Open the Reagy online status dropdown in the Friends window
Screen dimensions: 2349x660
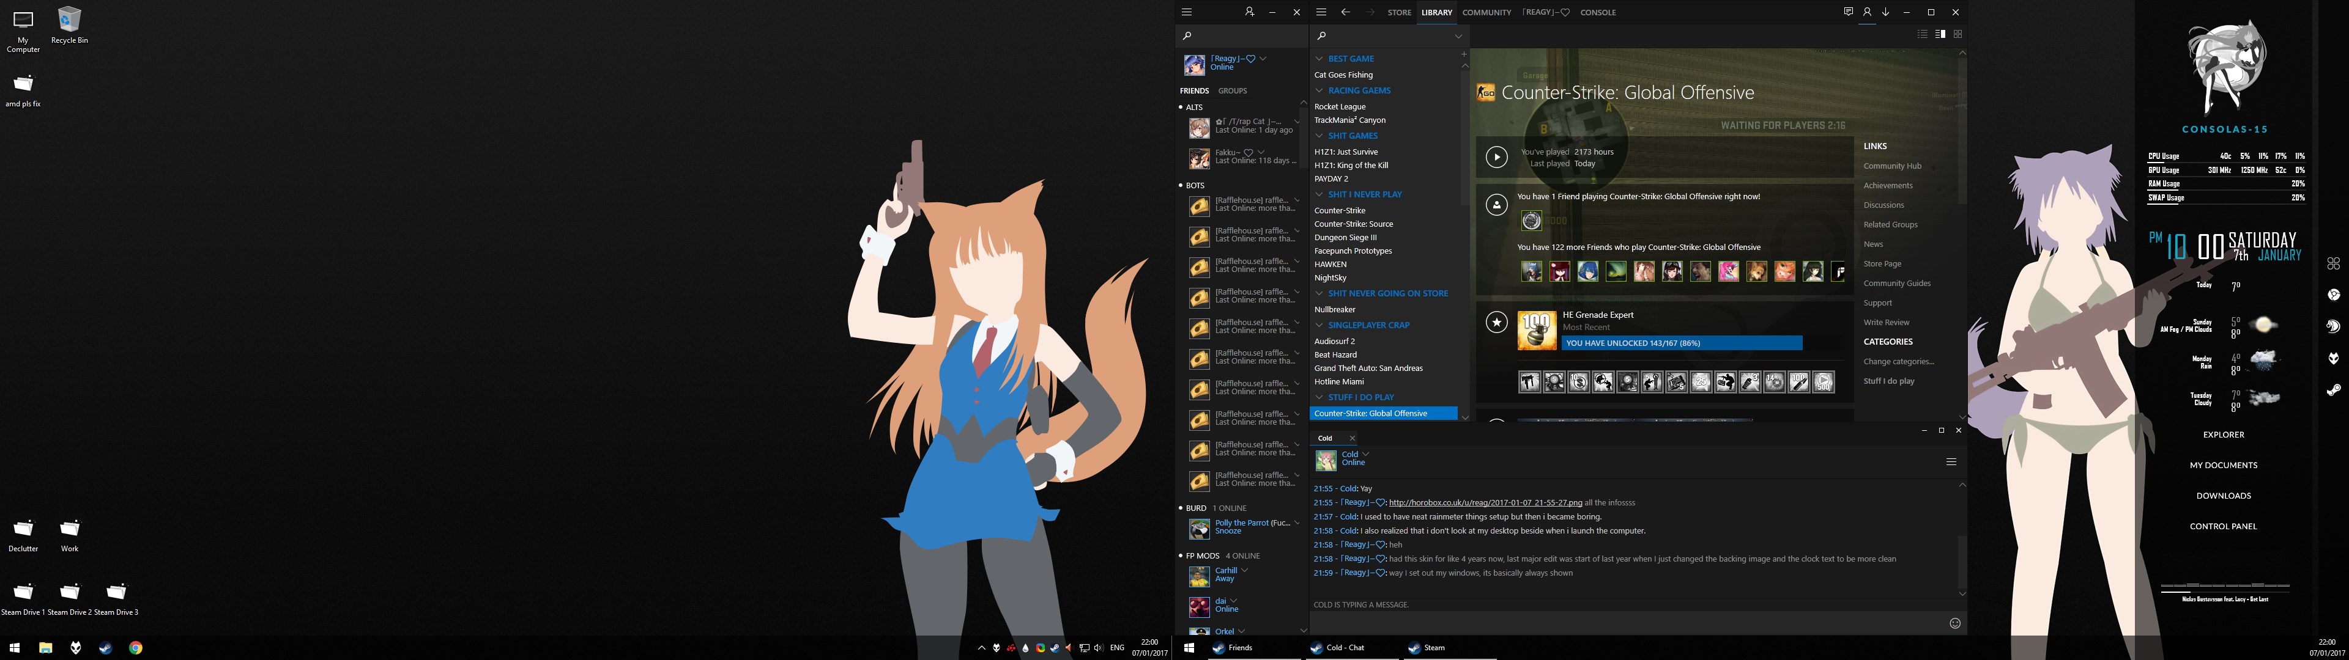(1263, 58)
